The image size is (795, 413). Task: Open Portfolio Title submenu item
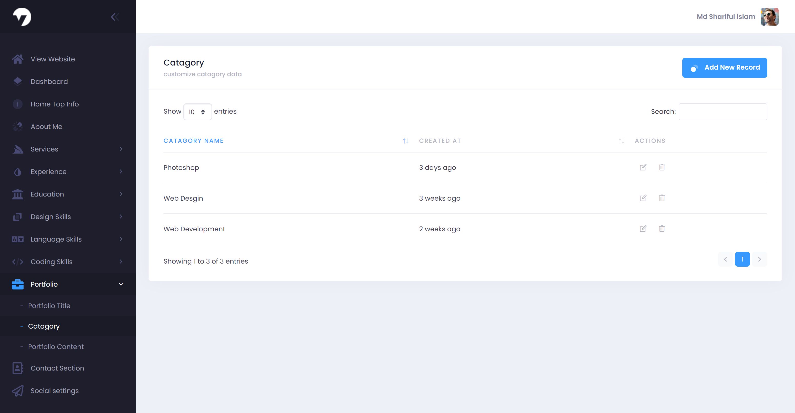pos(68,306)
